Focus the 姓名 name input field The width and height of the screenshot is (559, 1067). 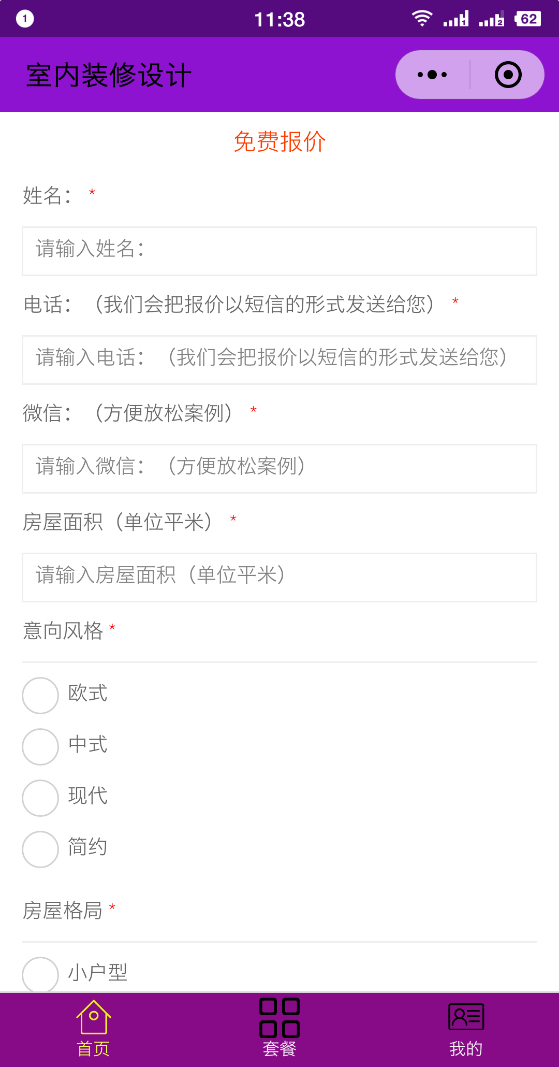click(279, 251)
